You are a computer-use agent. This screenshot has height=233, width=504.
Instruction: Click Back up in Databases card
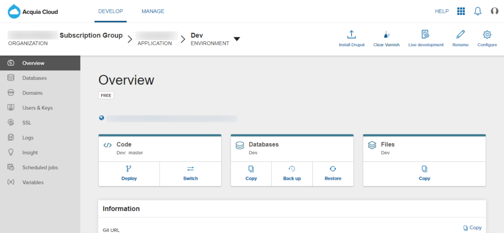click(292, 174)
